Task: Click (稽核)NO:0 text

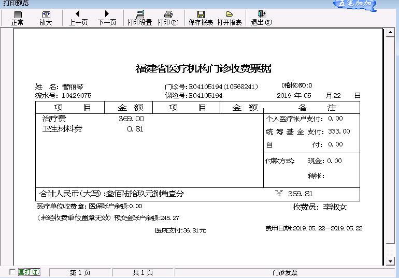Action: [x=297, y=85]
